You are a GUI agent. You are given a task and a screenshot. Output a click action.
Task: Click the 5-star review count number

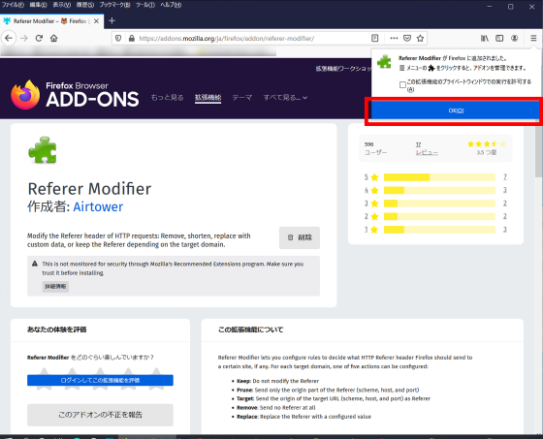pyautogui.click(x=505, y=177)
